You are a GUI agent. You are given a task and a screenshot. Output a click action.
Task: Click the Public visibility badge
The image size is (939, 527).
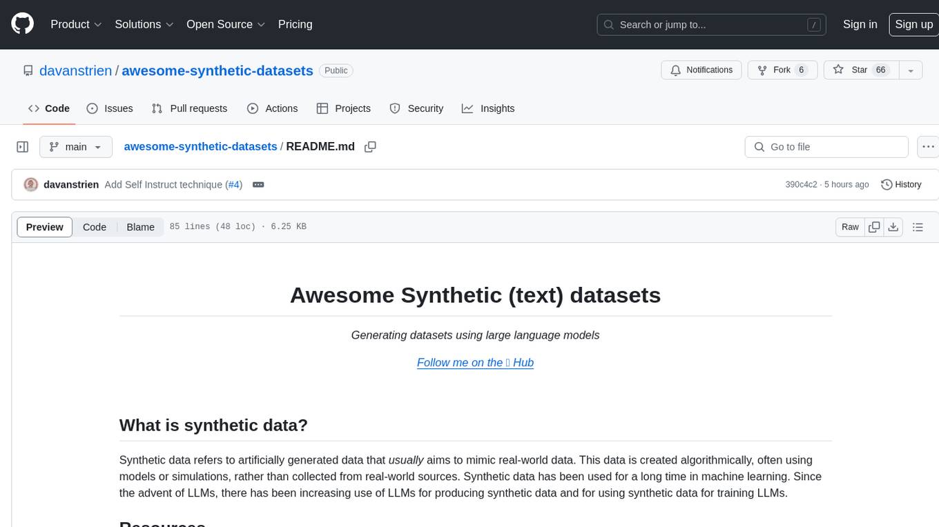[x=336, y=70]
